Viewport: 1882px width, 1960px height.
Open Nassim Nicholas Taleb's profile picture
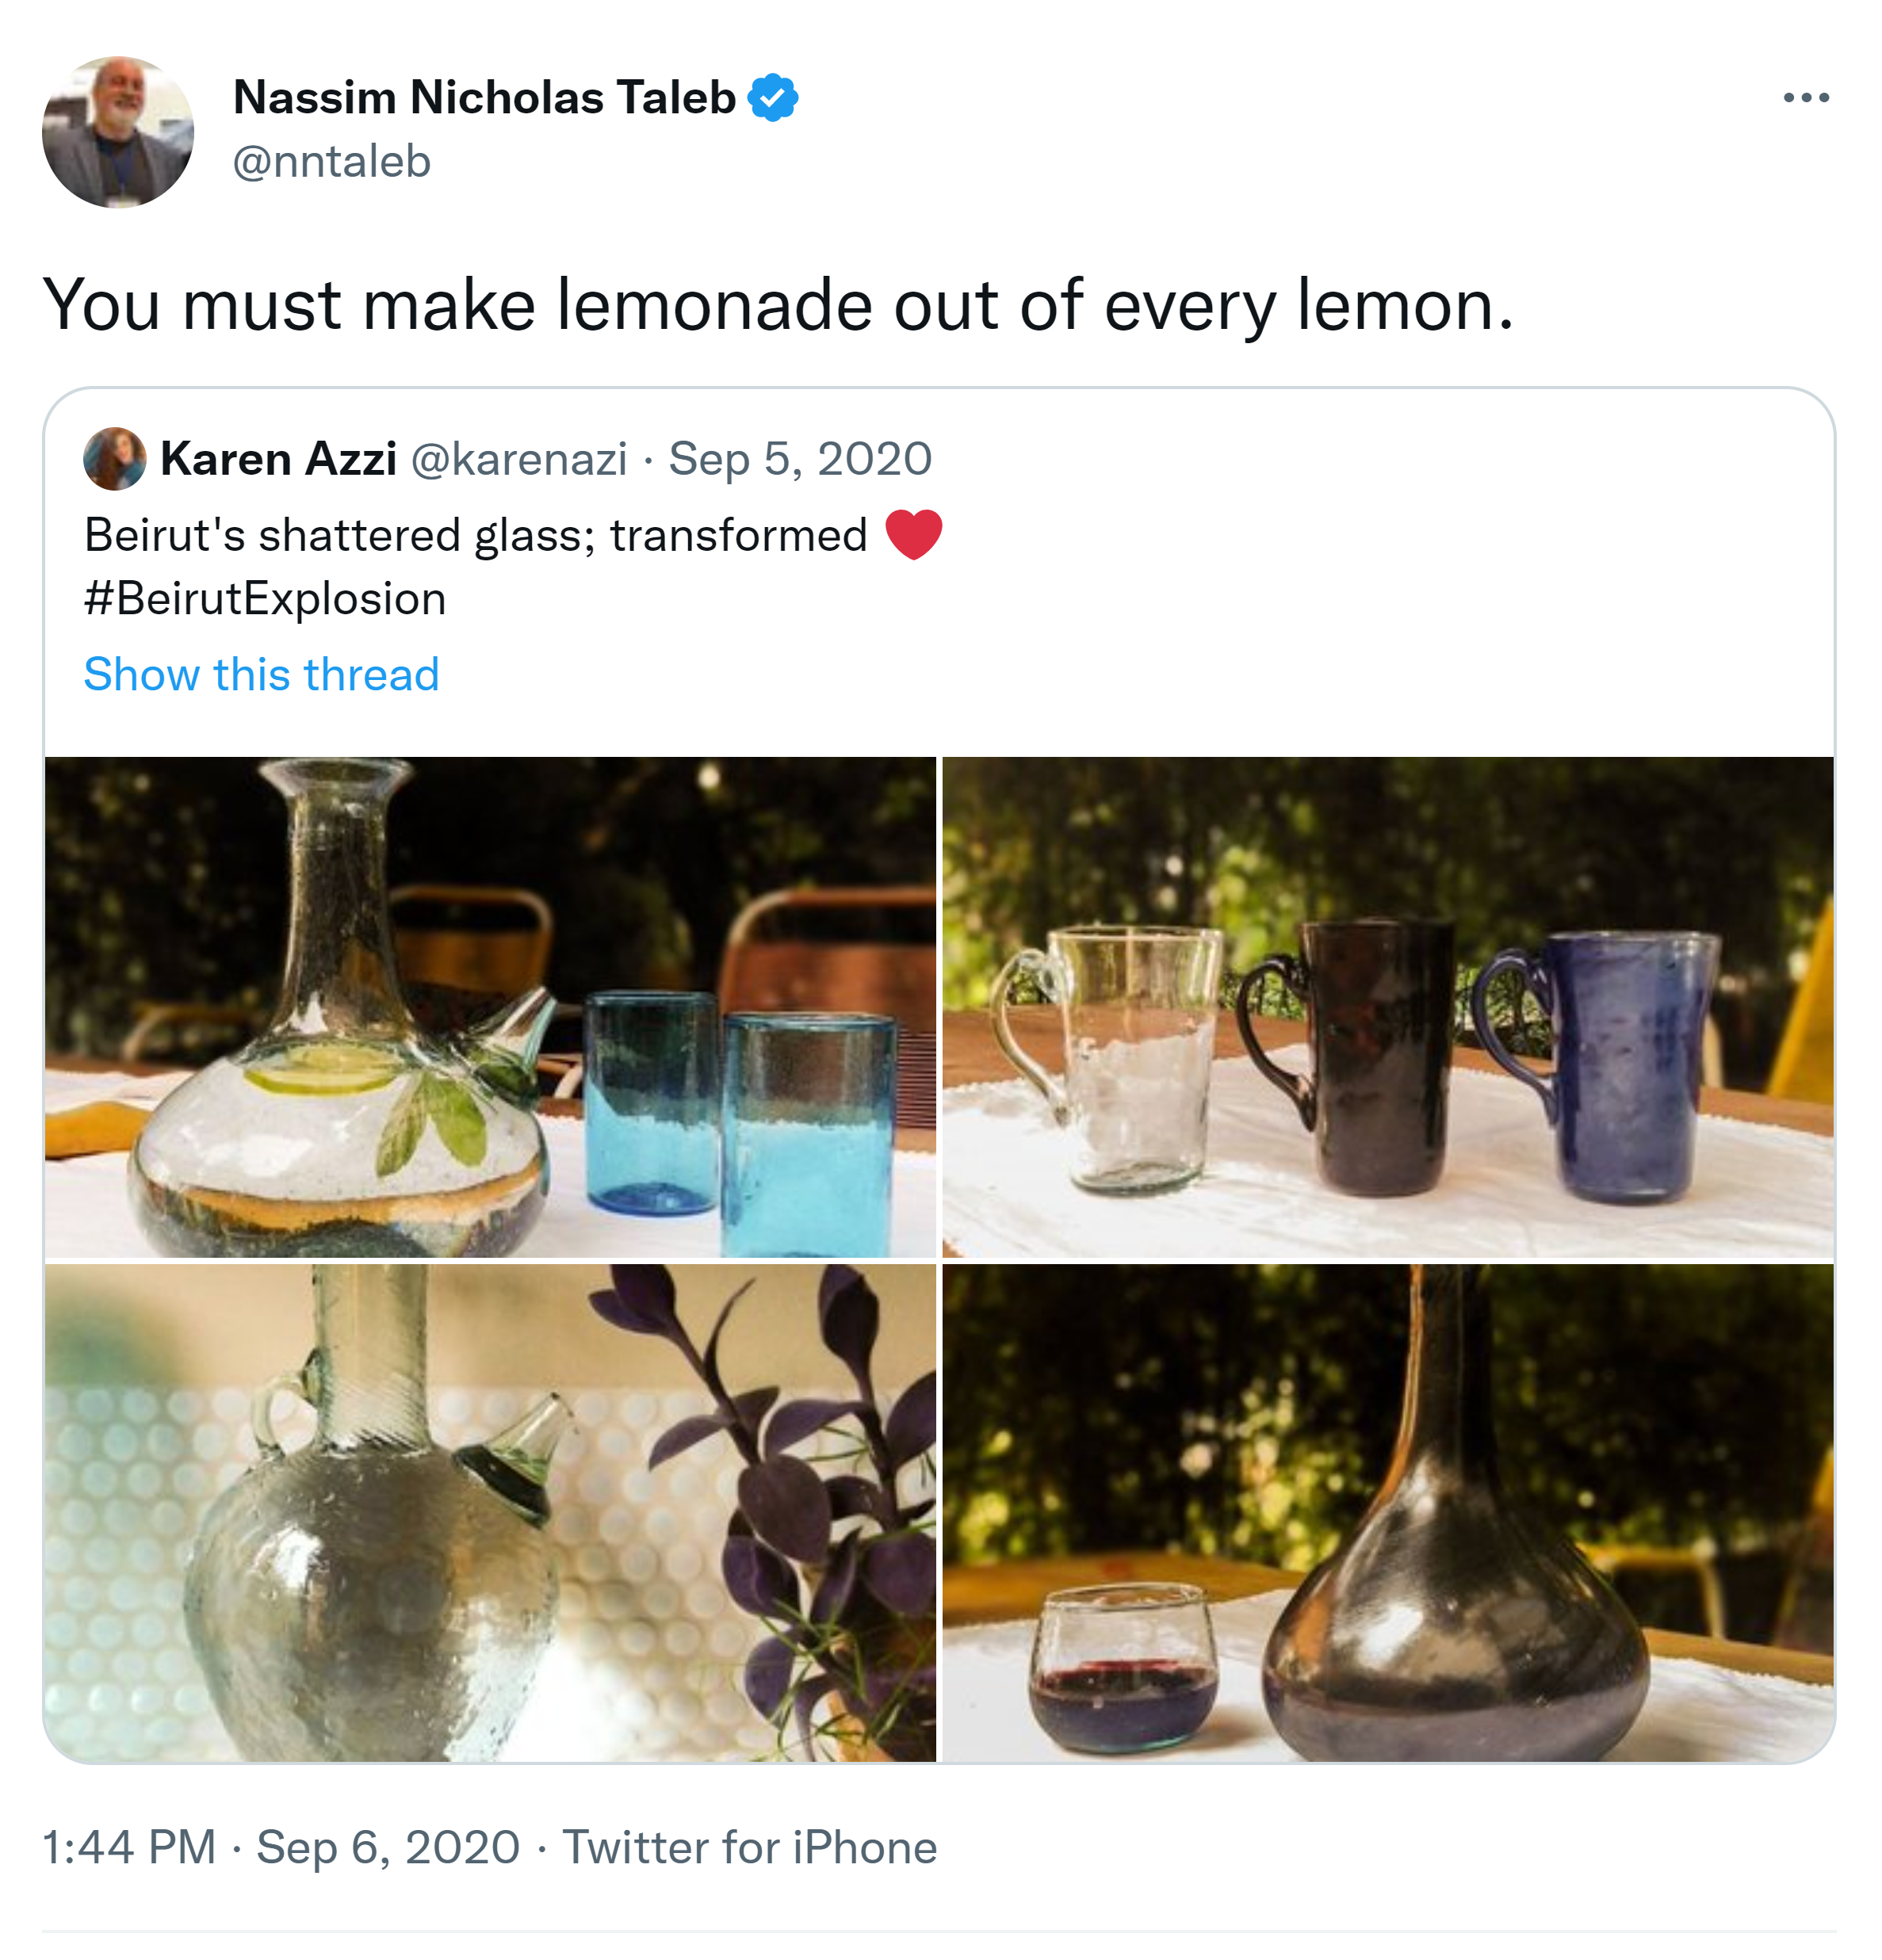(x=118, y=132)
